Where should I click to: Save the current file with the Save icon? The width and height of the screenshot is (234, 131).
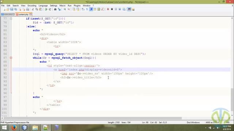(12, 9)
